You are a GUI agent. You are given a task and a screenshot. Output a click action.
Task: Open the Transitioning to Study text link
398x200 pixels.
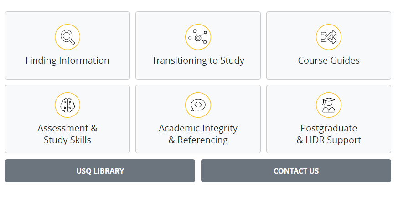click(x=198, y=60)
